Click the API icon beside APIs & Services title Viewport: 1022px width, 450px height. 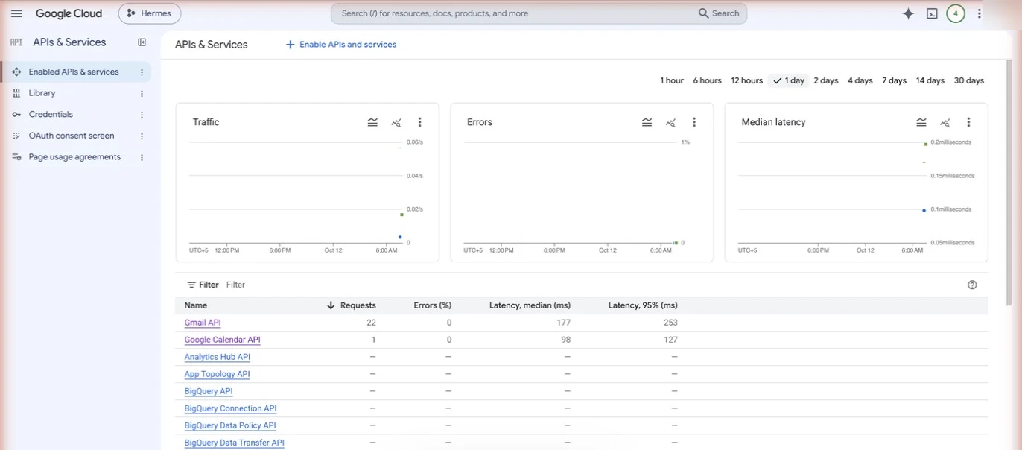pyautogui.click(x=16, y=42)
